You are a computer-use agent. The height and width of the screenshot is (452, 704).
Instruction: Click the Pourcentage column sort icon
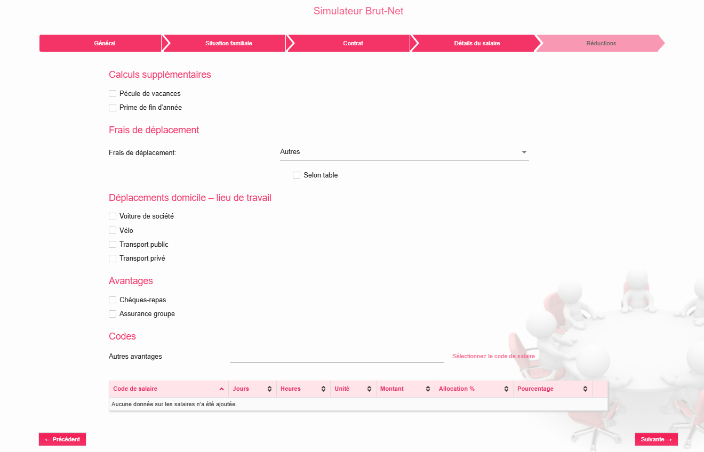tap(585, 389)
